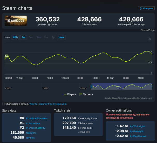Click the Steam charts heading
The width and height of the screenshot is (157, 143).
pyautogui.click(x=17, y=8)
